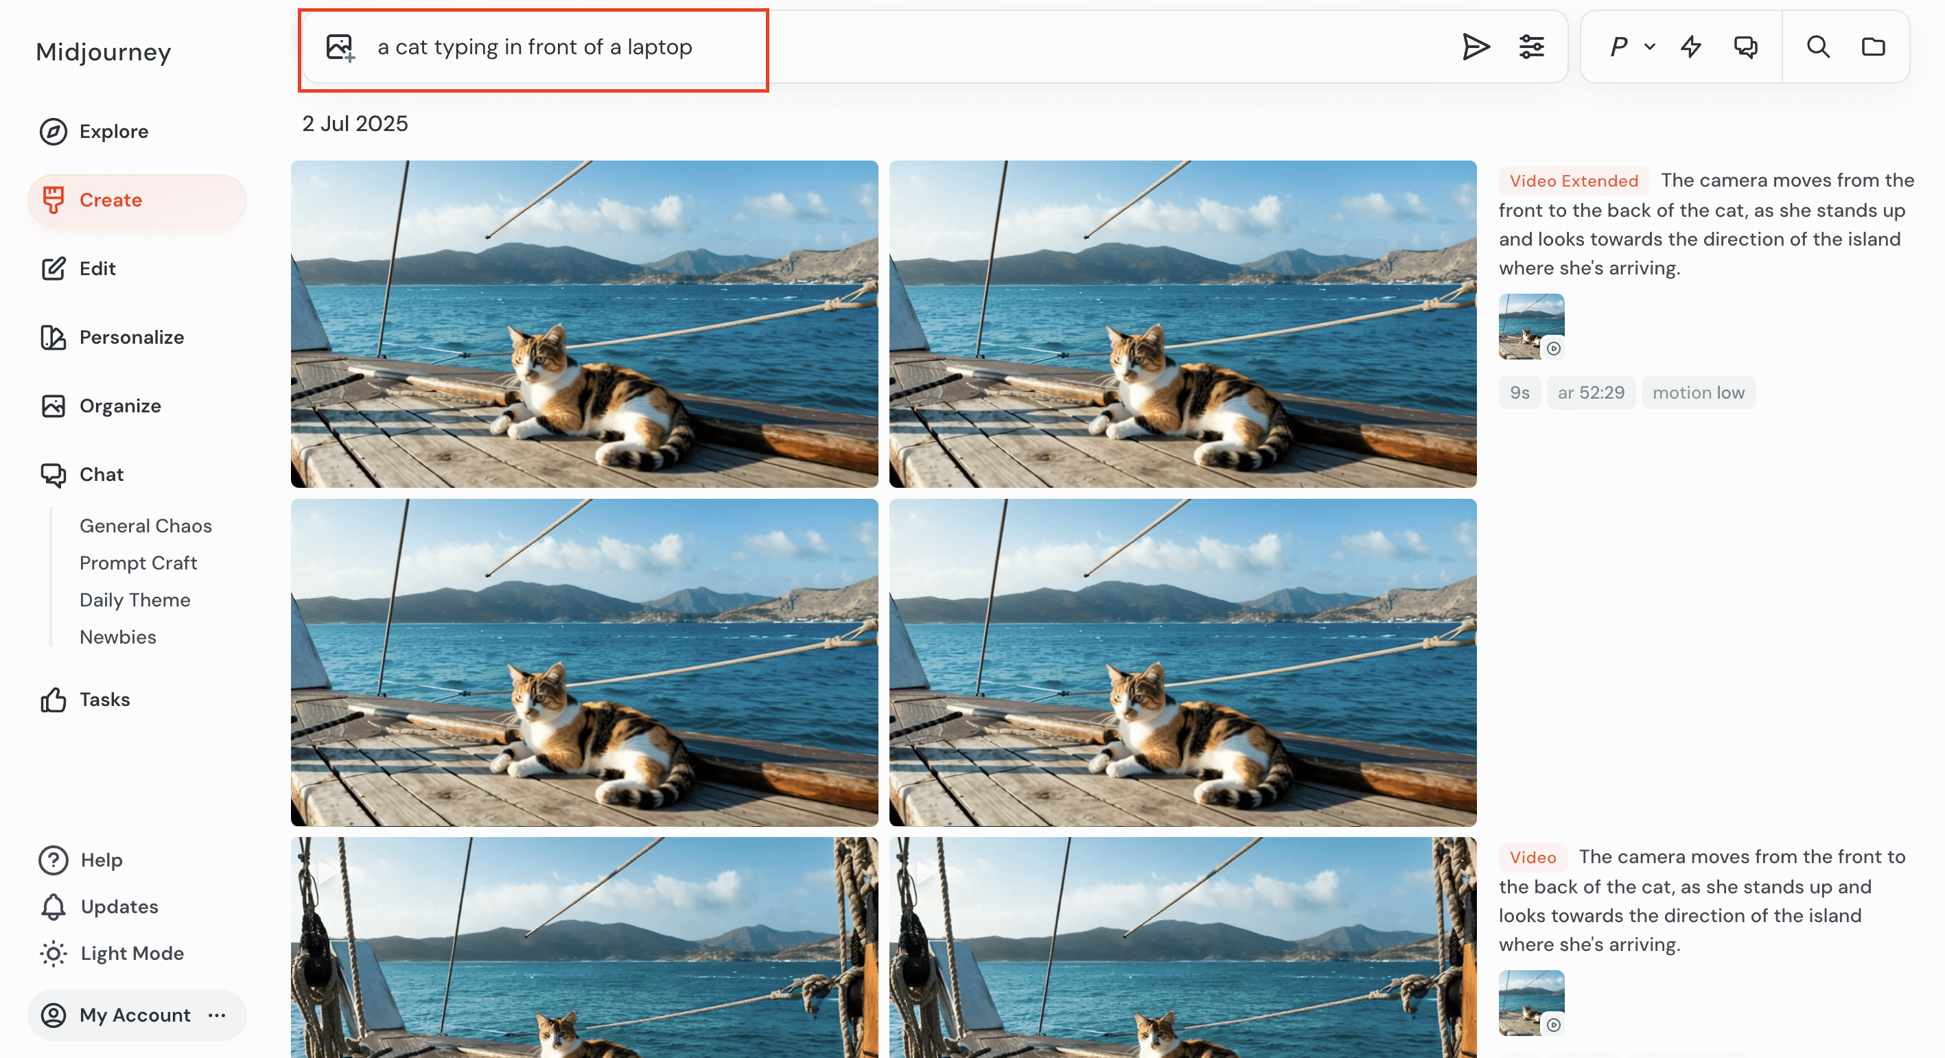
Task: Open the Newbies chat room
Action: click(118, 637)
